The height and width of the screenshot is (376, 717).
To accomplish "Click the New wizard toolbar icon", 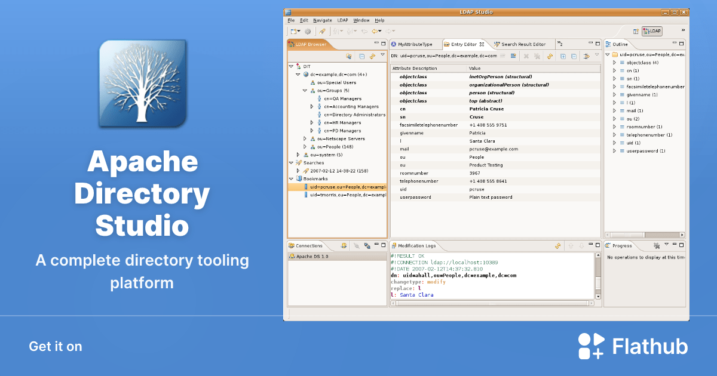I will pyautogui.click(x=293, y=31).
